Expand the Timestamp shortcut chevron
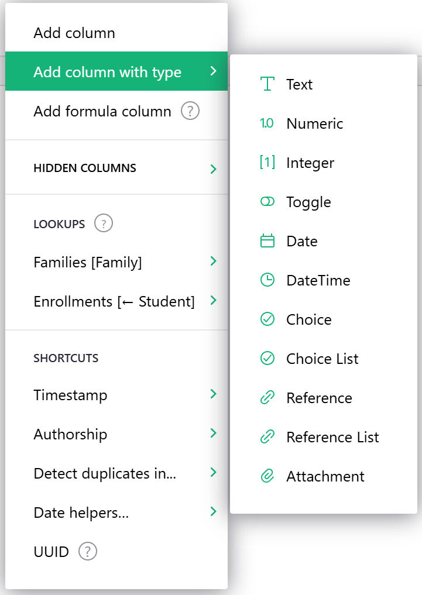The image size is (422, 595). coord(213,394)
